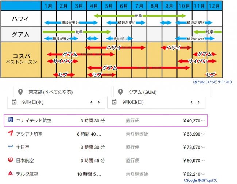Click 乗り継ぎ便 in Asiana row
Viewport: 237px width, 184px height.
pyautogui.click(x=137, y=134)
